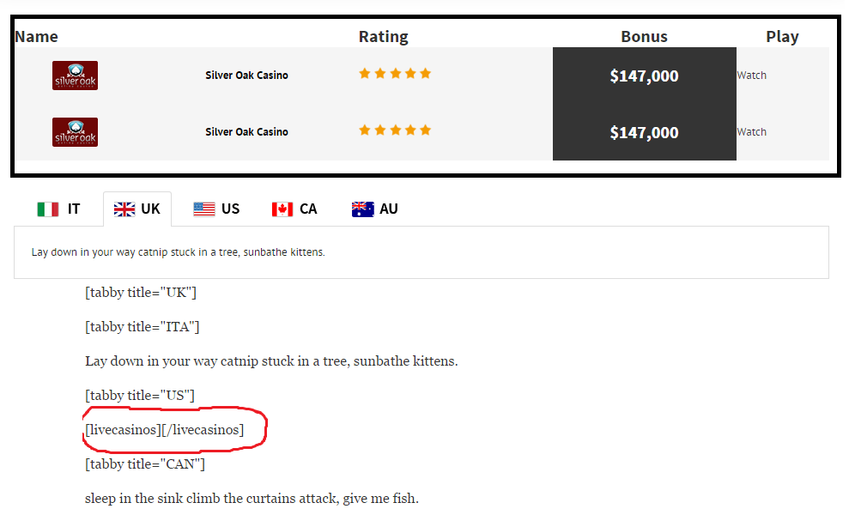849x521 pixels.
Task: Click the Canadian flag icon
Action: click(282, 209)
